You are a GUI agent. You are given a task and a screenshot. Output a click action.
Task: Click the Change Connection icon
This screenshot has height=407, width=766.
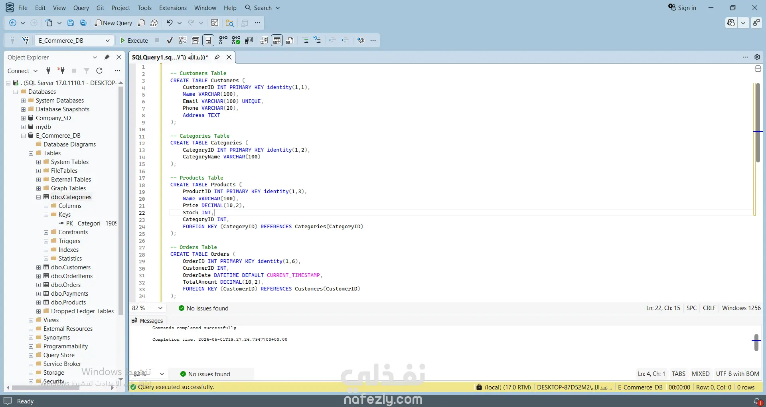(x=26, y=40)
